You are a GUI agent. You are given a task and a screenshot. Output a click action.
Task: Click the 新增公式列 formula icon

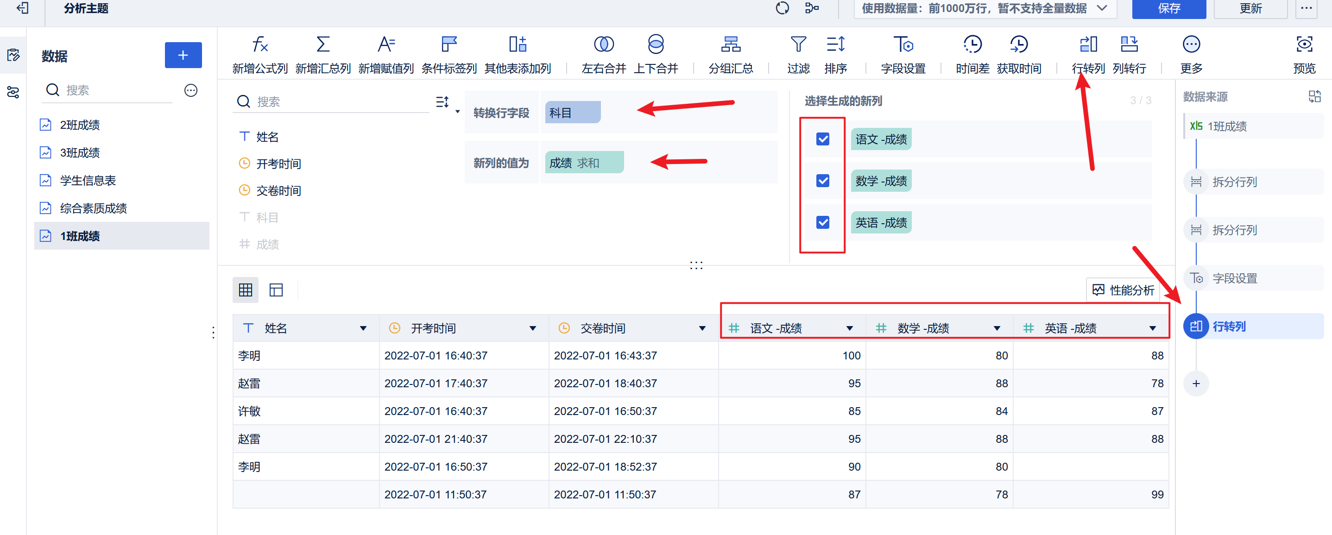pyautogui.click(x=259, y=45)
